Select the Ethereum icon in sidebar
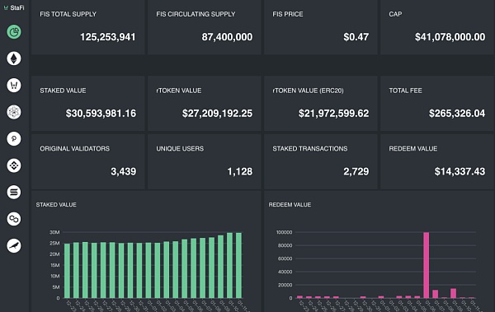Image resolution: width=495 pixels, height=312 pixels. coord(14,58)
